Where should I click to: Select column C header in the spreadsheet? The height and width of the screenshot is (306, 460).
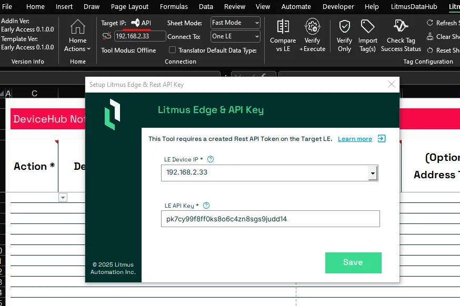click(x=34, y=94)
